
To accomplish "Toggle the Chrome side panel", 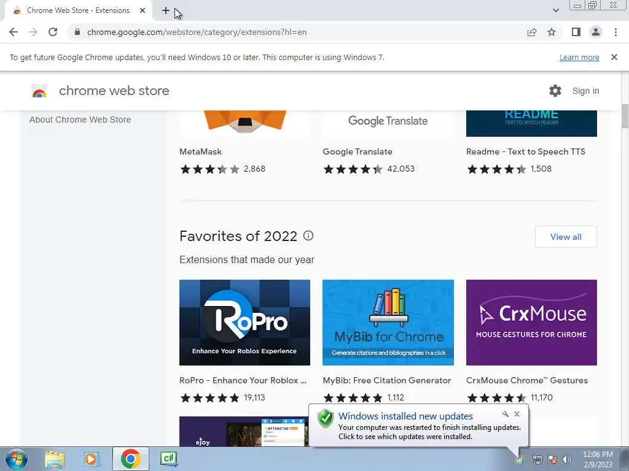I will pos(576,32).
